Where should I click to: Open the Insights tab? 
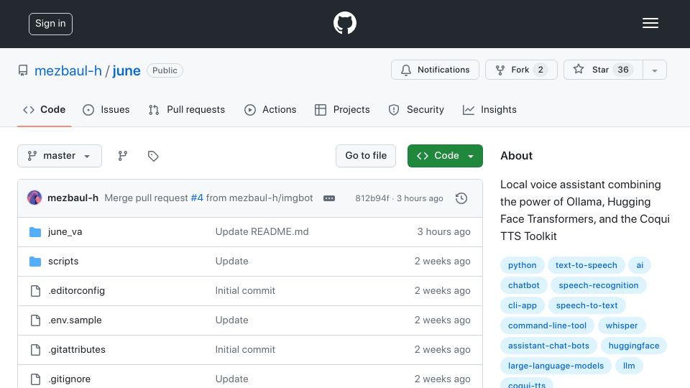pyautogui.click(x=489, y=109)
